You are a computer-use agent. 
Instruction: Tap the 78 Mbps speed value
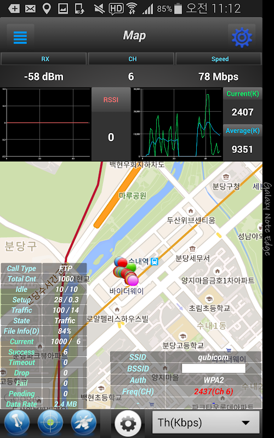(219, 77)
